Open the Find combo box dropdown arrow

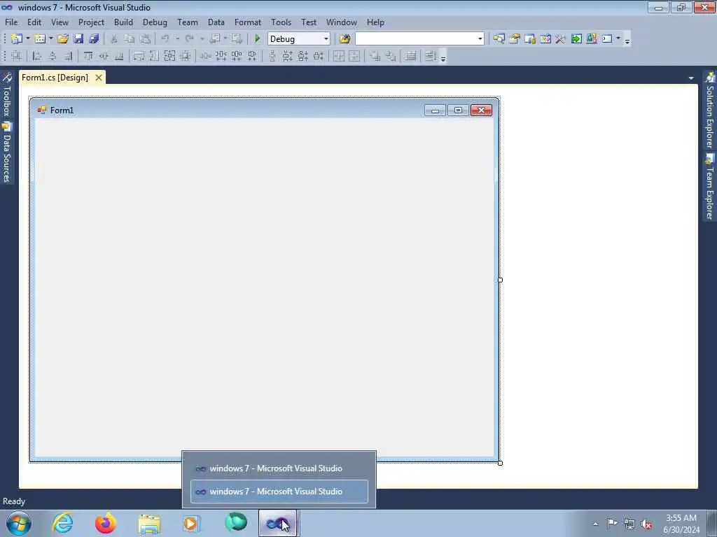click(x=480, y=39)
